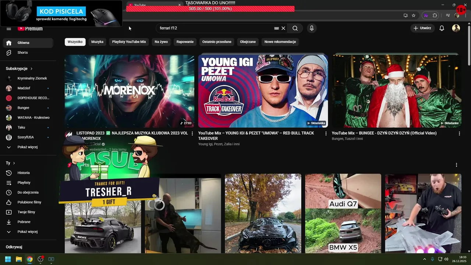This screenshot has width=471, height=265.
Task: Start voice search with the microphone
Action: coord(312,28)
